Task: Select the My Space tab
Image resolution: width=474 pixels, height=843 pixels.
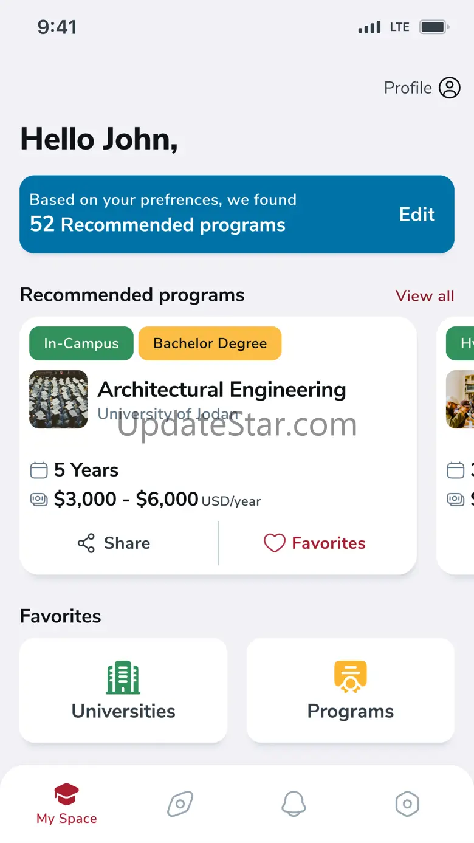Action: [67, 804]
